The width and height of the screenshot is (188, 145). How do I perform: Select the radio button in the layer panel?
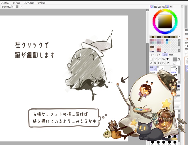(186, 55)
